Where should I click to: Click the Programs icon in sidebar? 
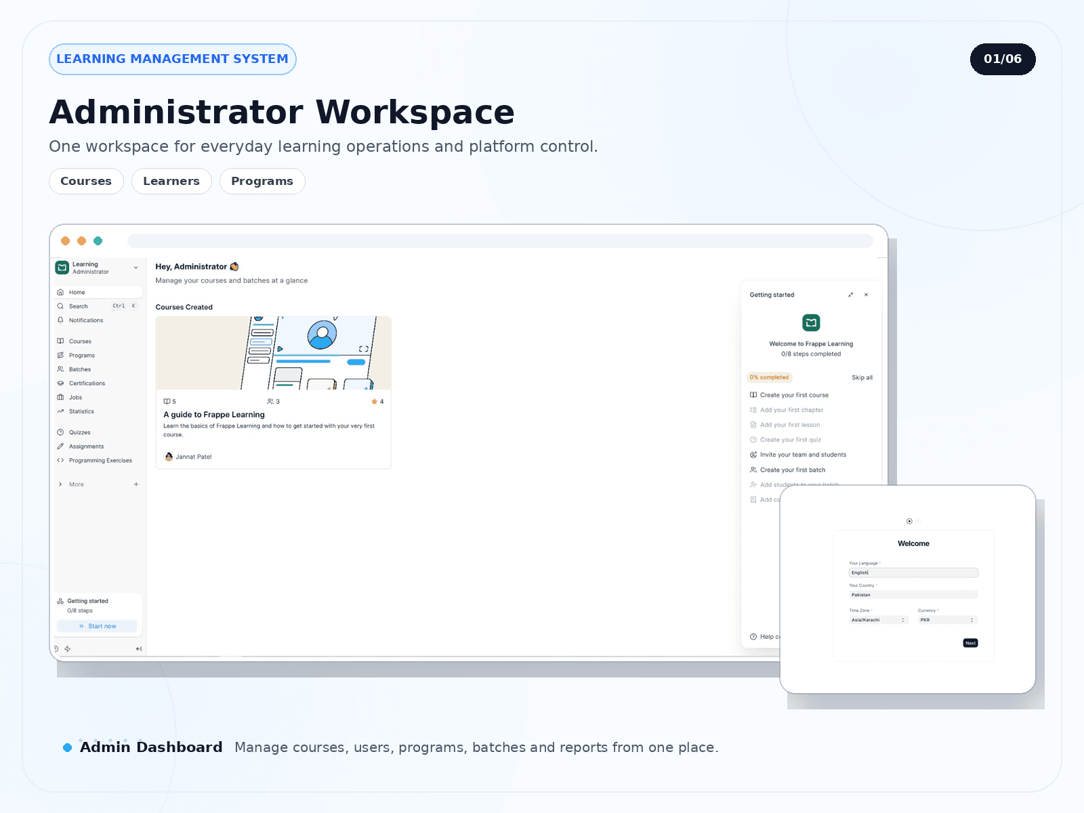60,356
